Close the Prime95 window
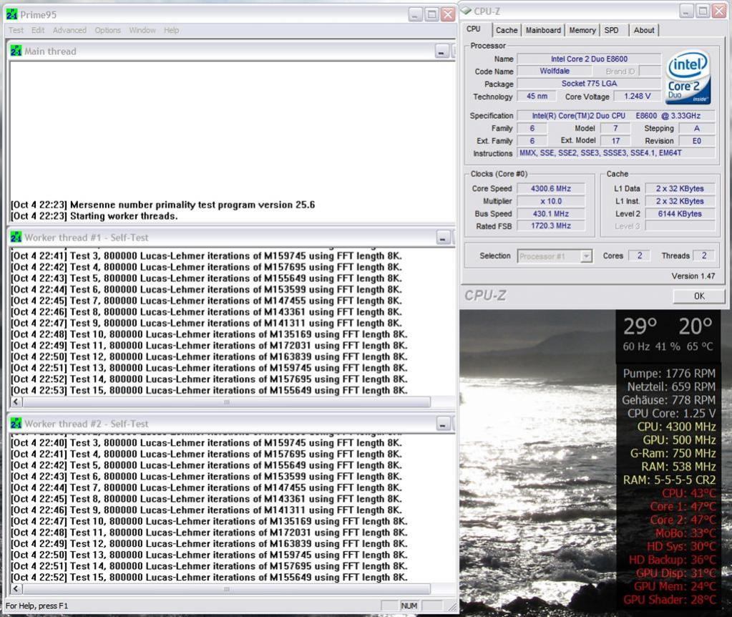732x617 pixels. [448, 14]
